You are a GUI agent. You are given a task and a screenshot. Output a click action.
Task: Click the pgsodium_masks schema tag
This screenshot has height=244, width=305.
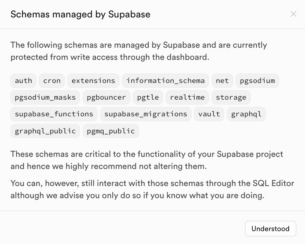[x=46, y=97]
